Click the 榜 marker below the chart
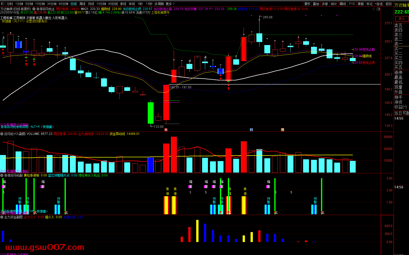409x255 pixels. [x=282, y=130]
